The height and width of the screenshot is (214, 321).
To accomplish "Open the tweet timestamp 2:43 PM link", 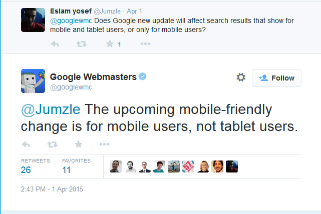I will 52,189.
